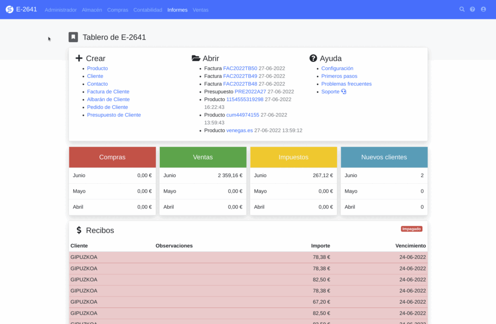Click the bookmark icon beside Tablero title
This screenshot has width=496, height=324.
(73, 37)
